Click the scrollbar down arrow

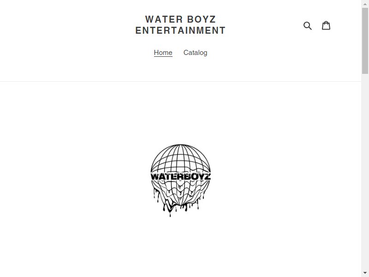coord(365,273)
